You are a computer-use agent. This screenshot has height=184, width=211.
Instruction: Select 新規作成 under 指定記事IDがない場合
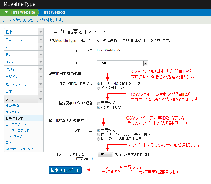tap(98, 103)
